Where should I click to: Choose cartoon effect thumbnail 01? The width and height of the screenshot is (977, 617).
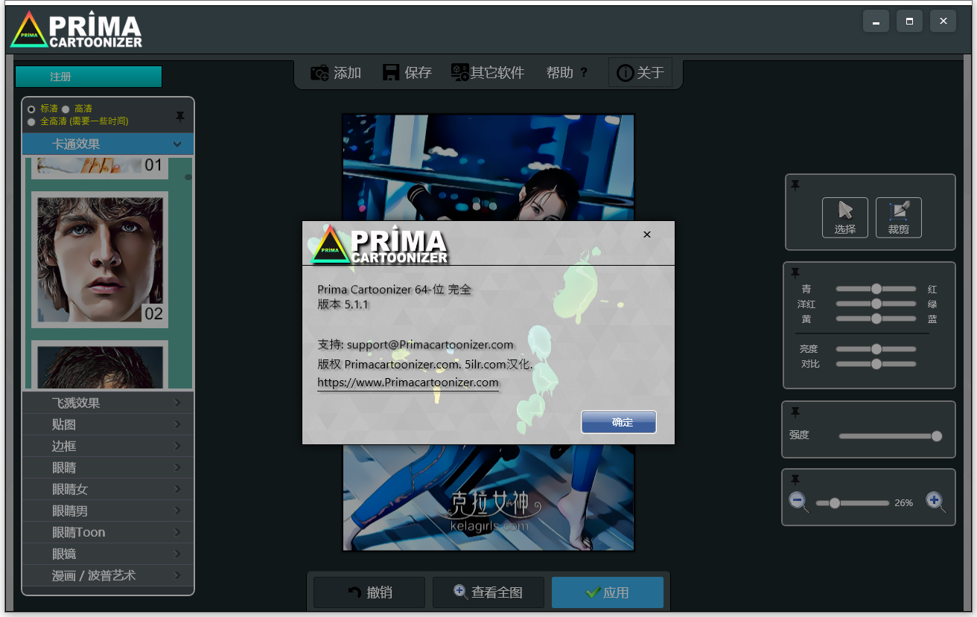(100, 167)
